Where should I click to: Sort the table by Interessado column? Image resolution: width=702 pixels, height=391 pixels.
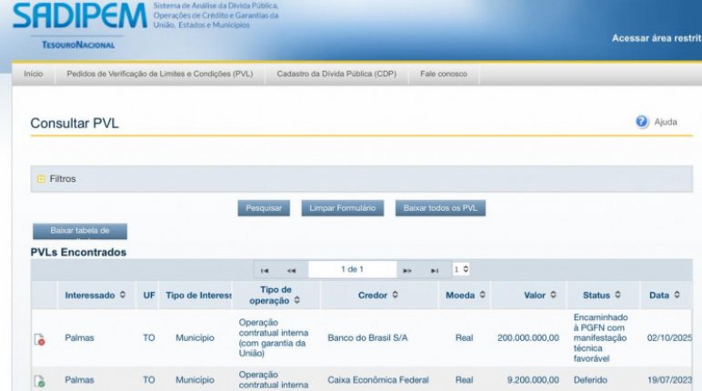pyautogui.click(x=95, y=296)
